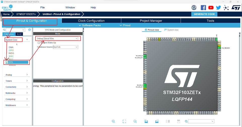Viewport: 242px width, 127px height.
Task: Click the peripheral search magnifier icon
Action: click(x=4, y=30)
